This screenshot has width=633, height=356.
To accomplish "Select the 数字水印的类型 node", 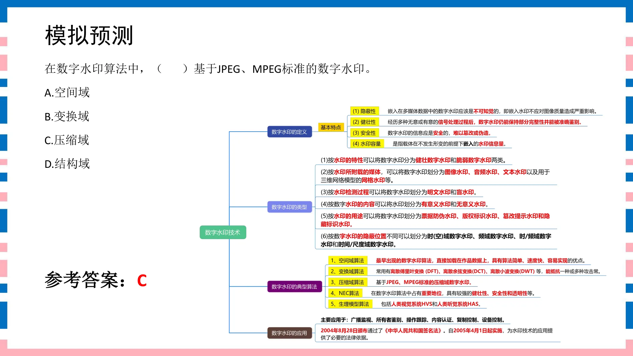I will (289, 207).
